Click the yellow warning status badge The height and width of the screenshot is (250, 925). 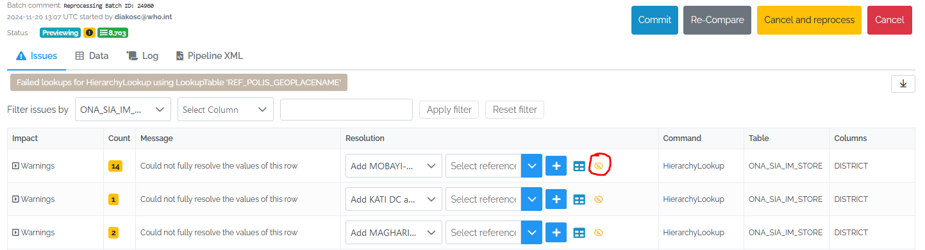(x=89, y=33)
